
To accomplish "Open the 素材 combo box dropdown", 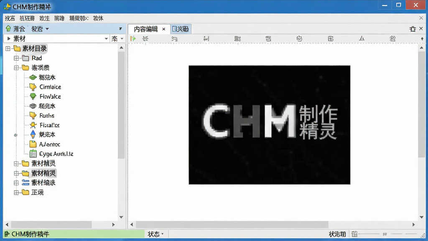I will (x=106, y=39).
